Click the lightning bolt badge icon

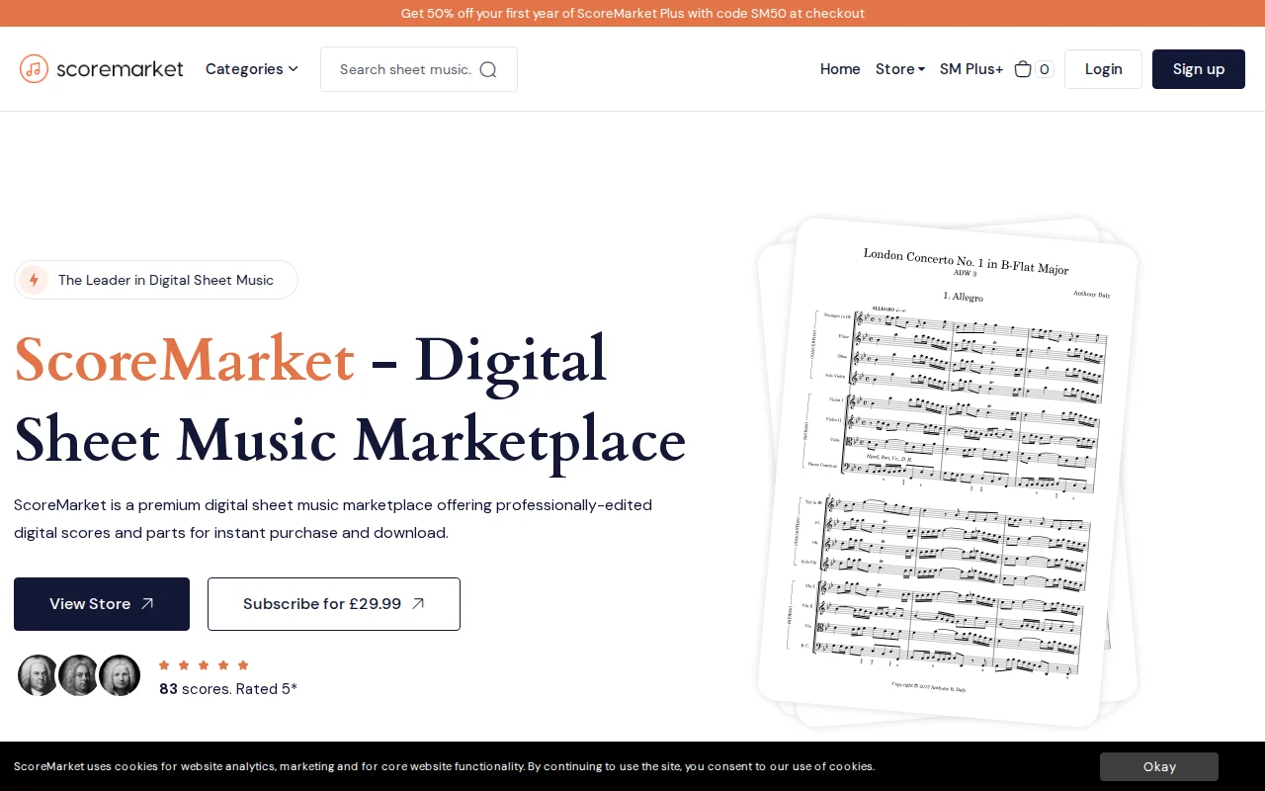pyautogui.click(x=34, y=280)
